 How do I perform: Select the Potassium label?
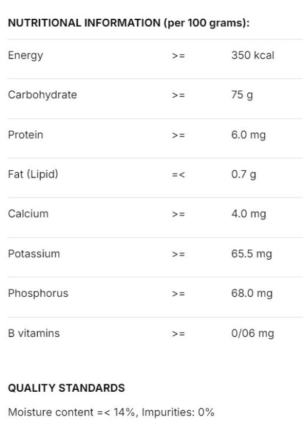point(34,254)
